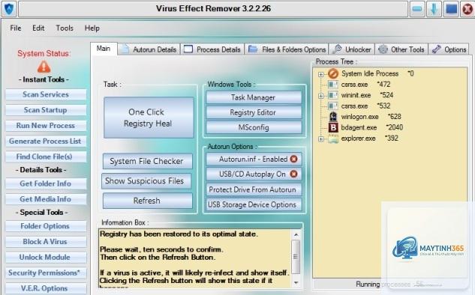Screen dimensions: 475x295
Task: Click Find Clone File(s)
Action: click(46, 156)
